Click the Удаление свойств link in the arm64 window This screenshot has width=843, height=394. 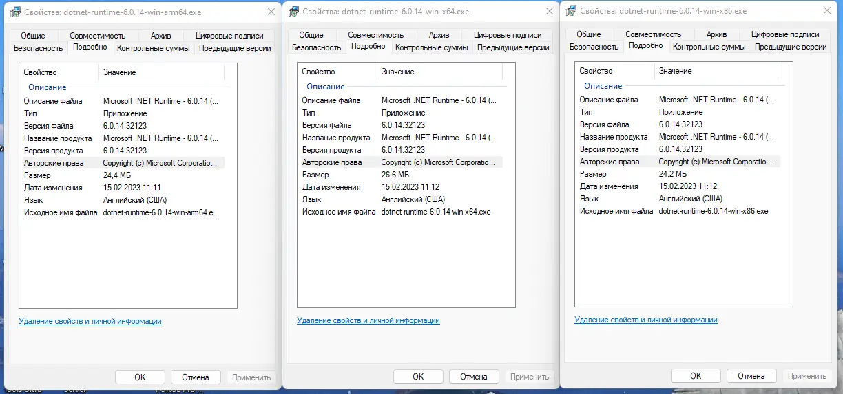click(x=90, y=321)
